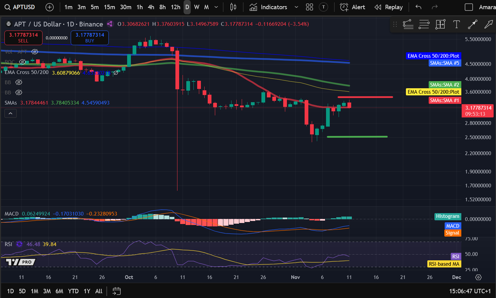Toggle visibility of the POC indicator
This screenshot has width=496, height=298.
(22, 62)
